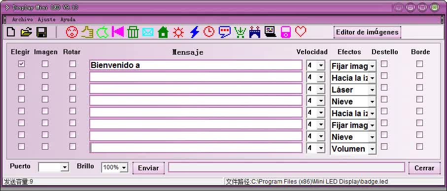Open the Ayuda menu

click(x=68, y=20)
